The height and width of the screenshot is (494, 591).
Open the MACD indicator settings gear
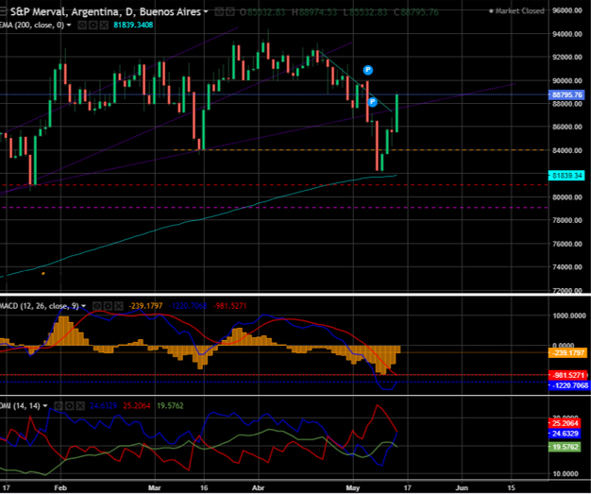(108, 306)
